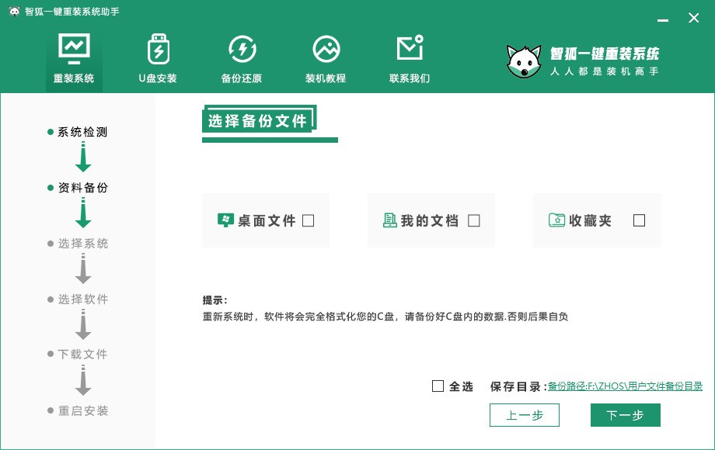Click the 智狐一键重装系统助手 window title
This screenshot has height=450, width=715.
click(x=72, y=12)
